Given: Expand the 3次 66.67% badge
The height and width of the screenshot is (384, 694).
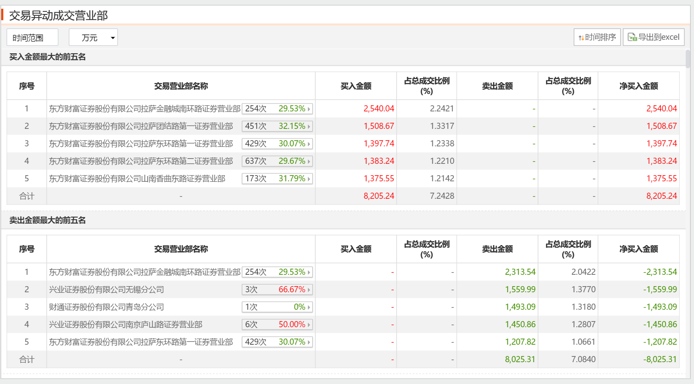Looking at the screenshot, I should coord(277,290).
